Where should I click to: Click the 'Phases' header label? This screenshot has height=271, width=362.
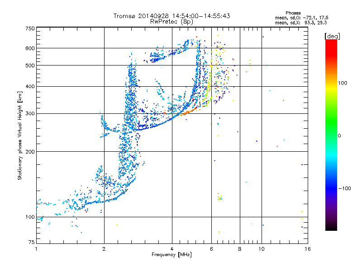(293, 13)
